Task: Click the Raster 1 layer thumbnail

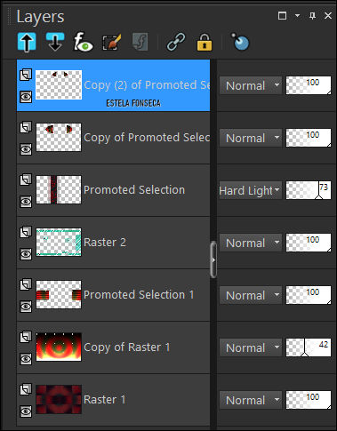Action: pos(59,399)
